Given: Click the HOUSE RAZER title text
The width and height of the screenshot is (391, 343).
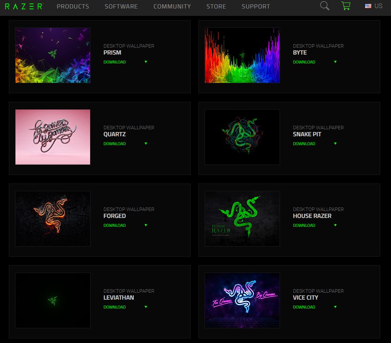Looking at the screenshot, I should coord(312,216).
